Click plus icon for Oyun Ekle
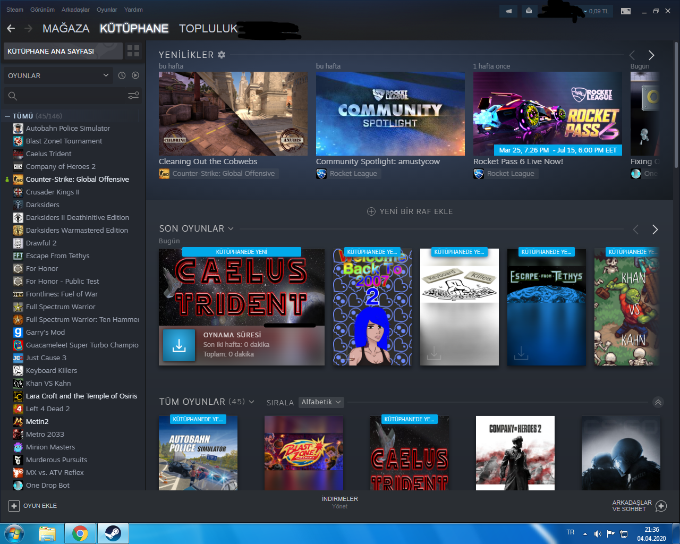This screenshot has height=544, width=680. [14, 506]
